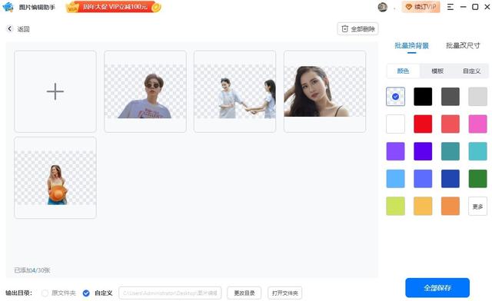This screenshot has height=301, width=492.
Task: Choose the deep violet color swatch
Action: pyautogui.click(x=423, y=151)
